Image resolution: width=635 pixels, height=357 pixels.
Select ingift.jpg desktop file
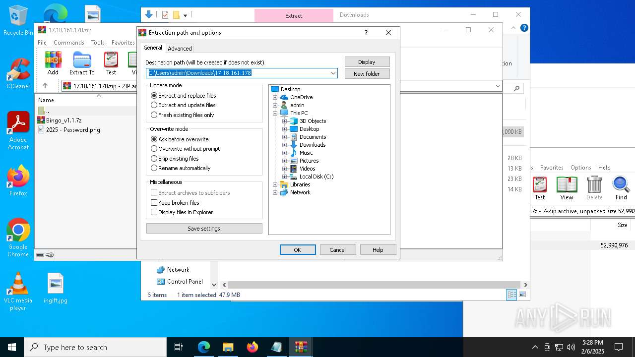coord(56,288)
